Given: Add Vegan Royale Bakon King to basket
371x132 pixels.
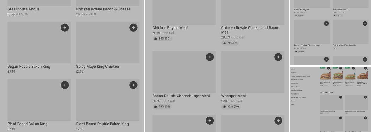Looking at the screenshot, I should (65, 28).
